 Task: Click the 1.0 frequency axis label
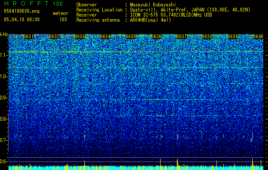point(4,76)
